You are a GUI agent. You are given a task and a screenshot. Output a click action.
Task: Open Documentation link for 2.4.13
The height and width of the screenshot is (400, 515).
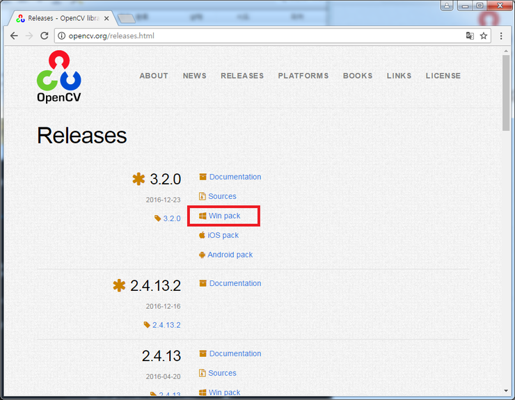235,353
